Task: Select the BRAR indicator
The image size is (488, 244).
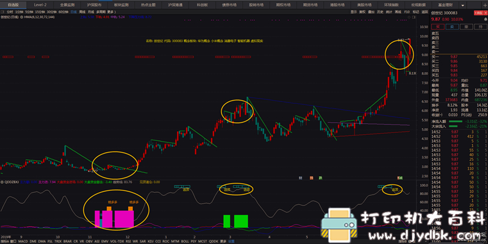Action: [x=68, y=241]
